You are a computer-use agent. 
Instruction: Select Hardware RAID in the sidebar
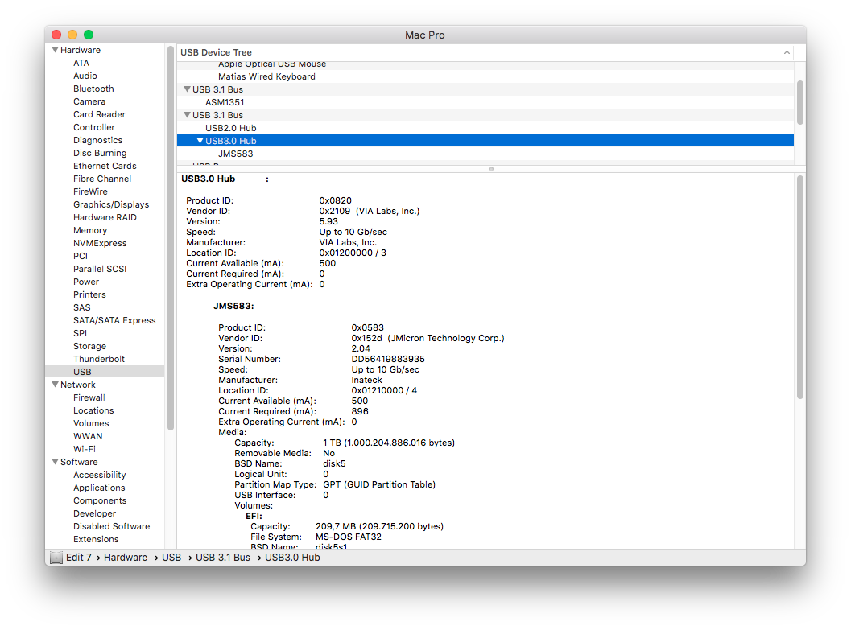105,217
